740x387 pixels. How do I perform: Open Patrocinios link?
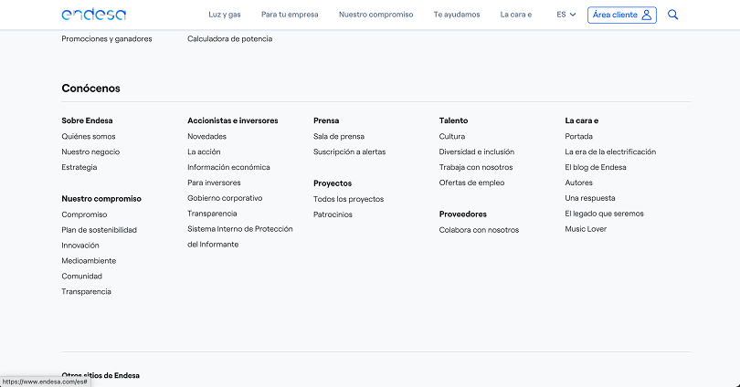[333, 214]
